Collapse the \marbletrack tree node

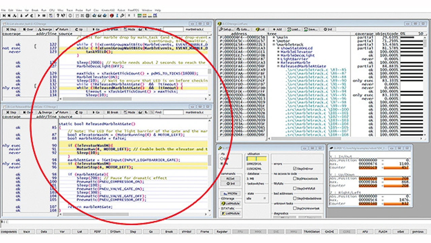click(274, 44)
